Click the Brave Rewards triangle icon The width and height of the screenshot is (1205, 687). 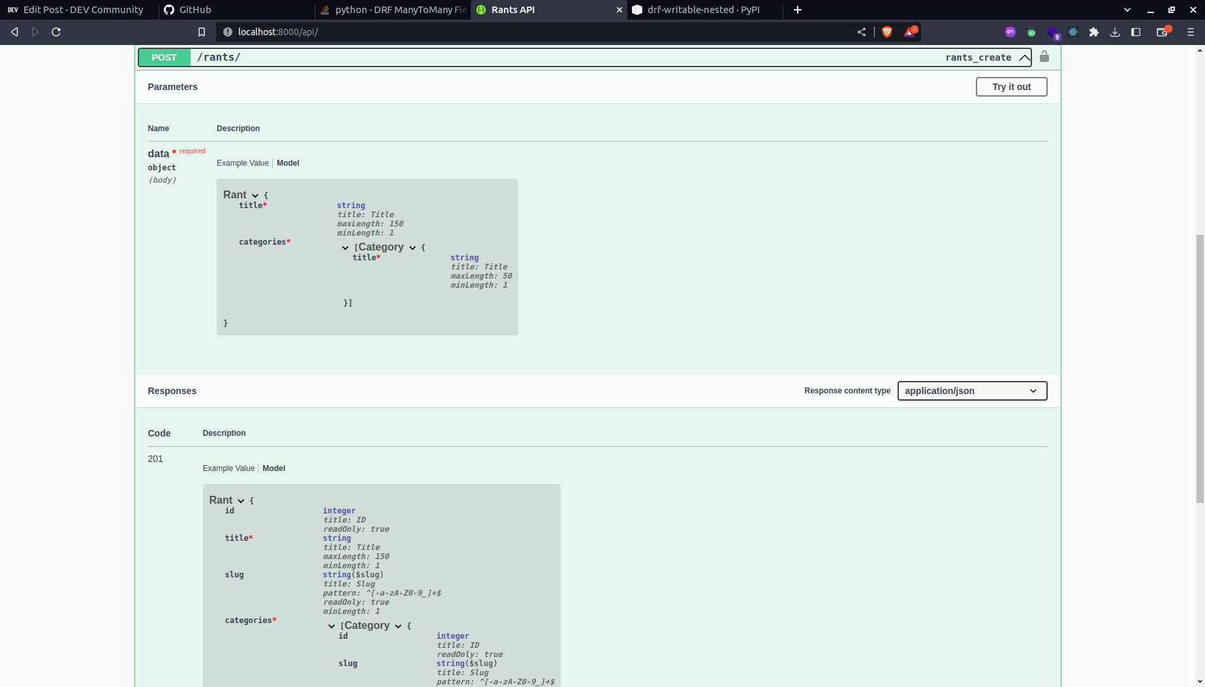pyautogui.click(x=910, y=31)
